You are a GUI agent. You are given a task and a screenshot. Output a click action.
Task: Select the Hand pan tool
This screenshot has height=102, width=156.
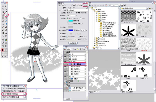pyautogui.click(x=3, y=46)
